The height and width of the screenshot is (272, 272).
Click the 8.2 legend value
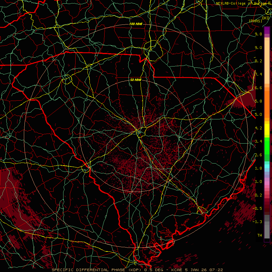[258, 61]
